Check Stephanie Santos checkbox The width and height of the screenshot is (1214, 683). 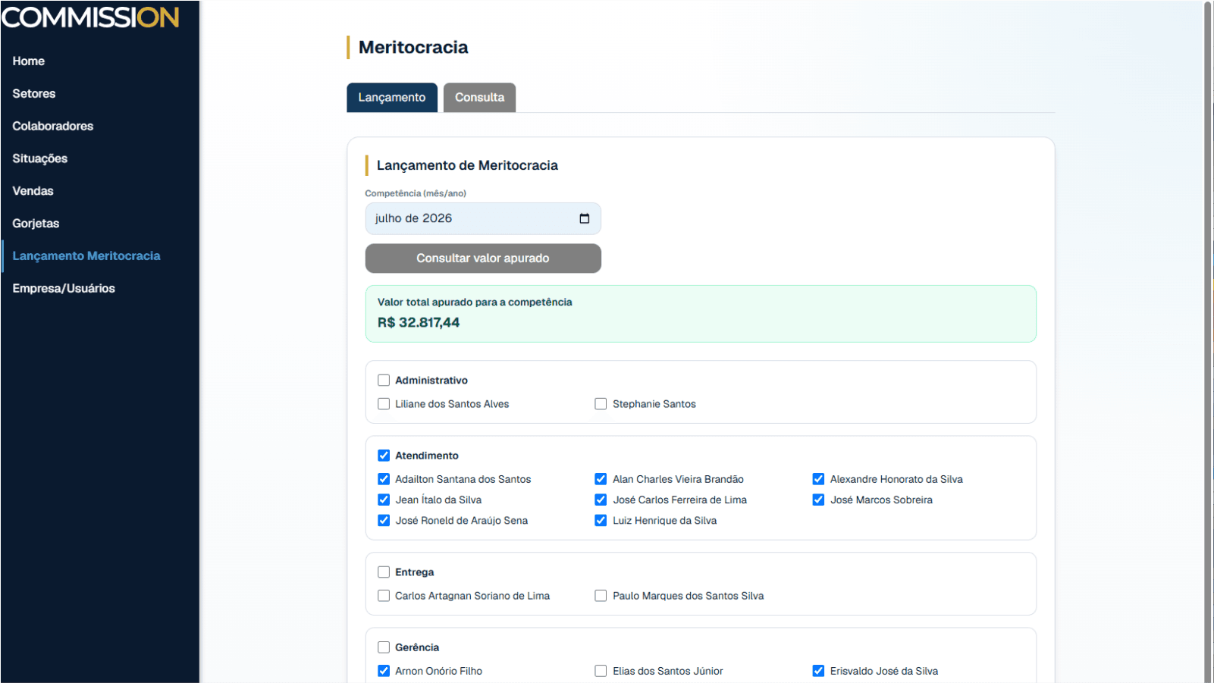tap(601, 404)
